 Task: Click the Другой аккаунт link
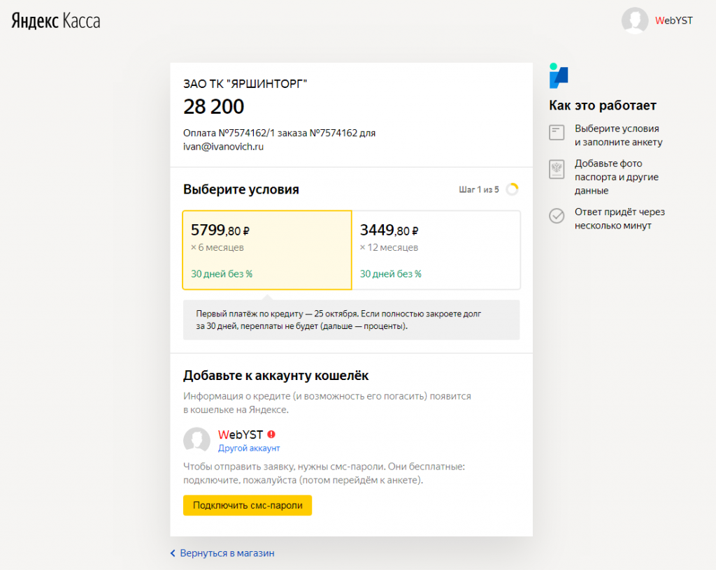coord(249,448)
